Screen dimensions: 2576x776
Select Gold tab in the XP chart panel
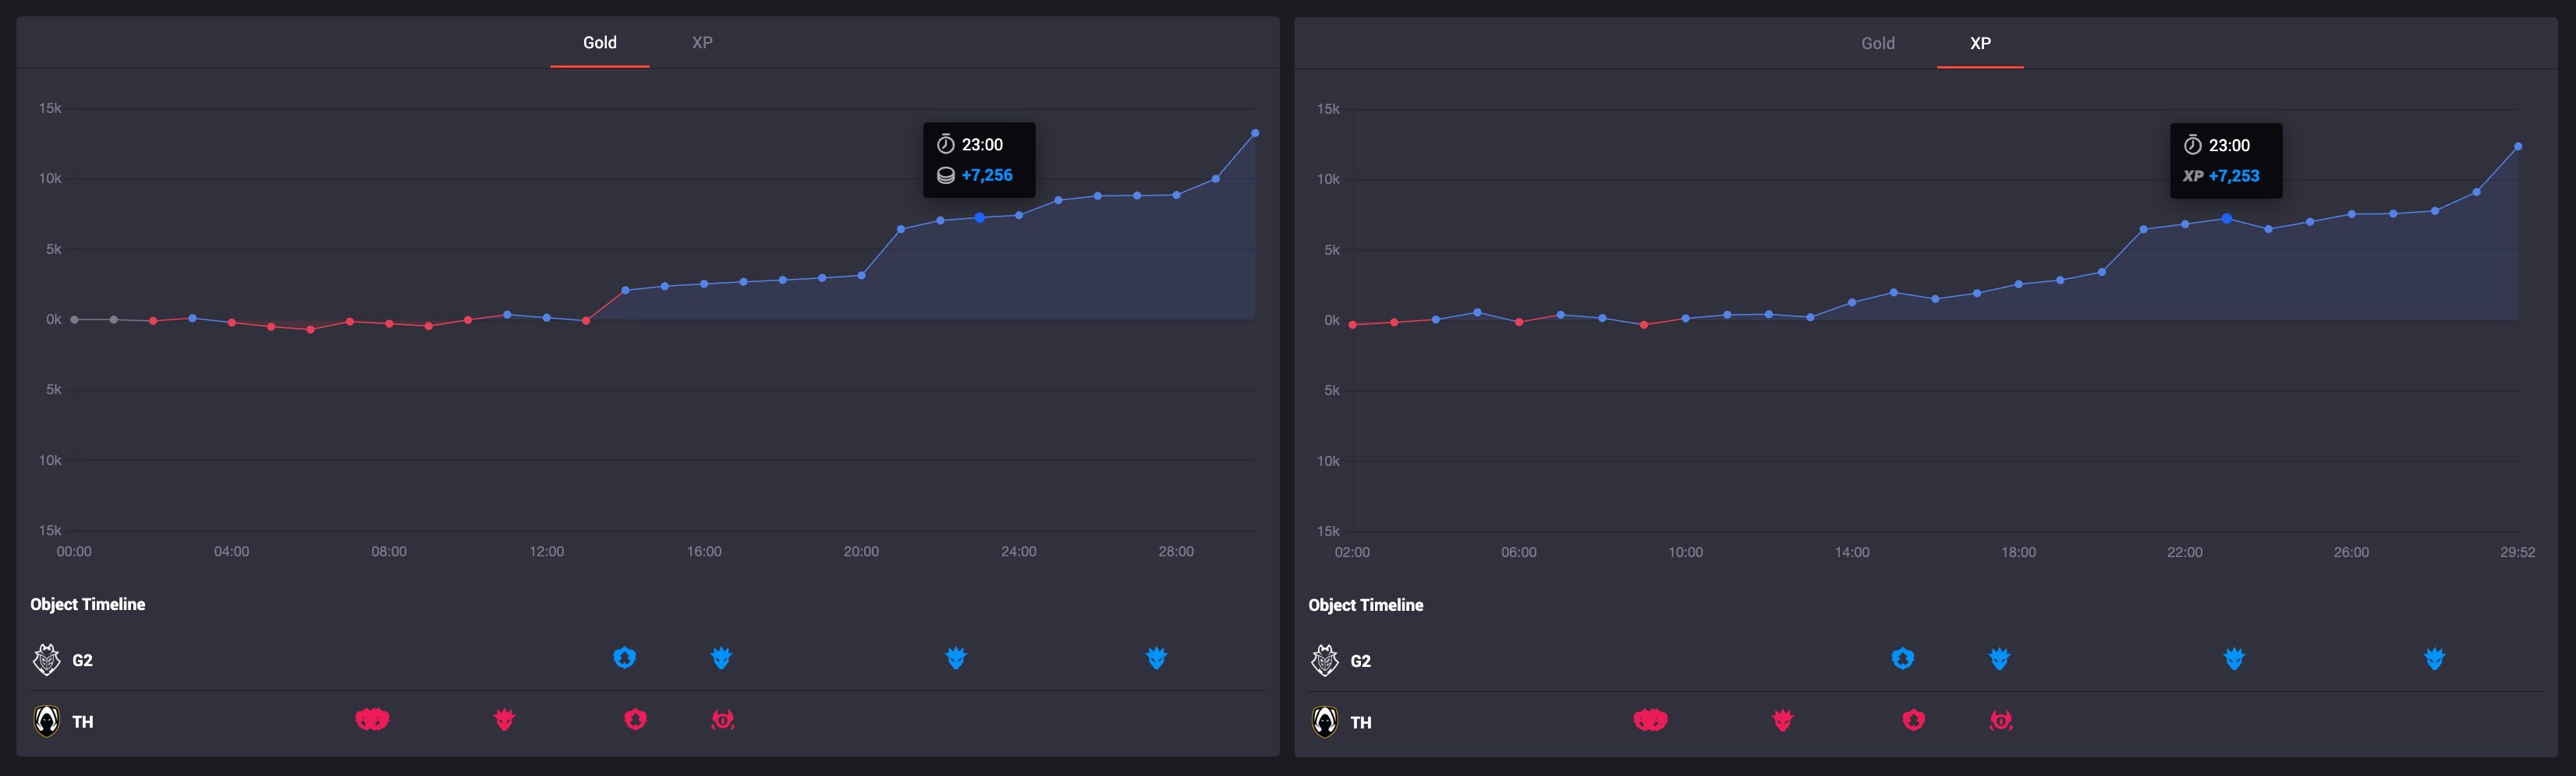(x=1877, y=43)
